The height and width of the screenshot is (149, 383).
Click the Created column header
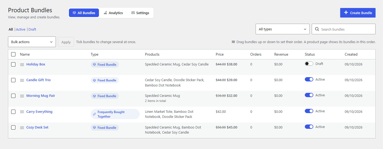pos(351,54)
